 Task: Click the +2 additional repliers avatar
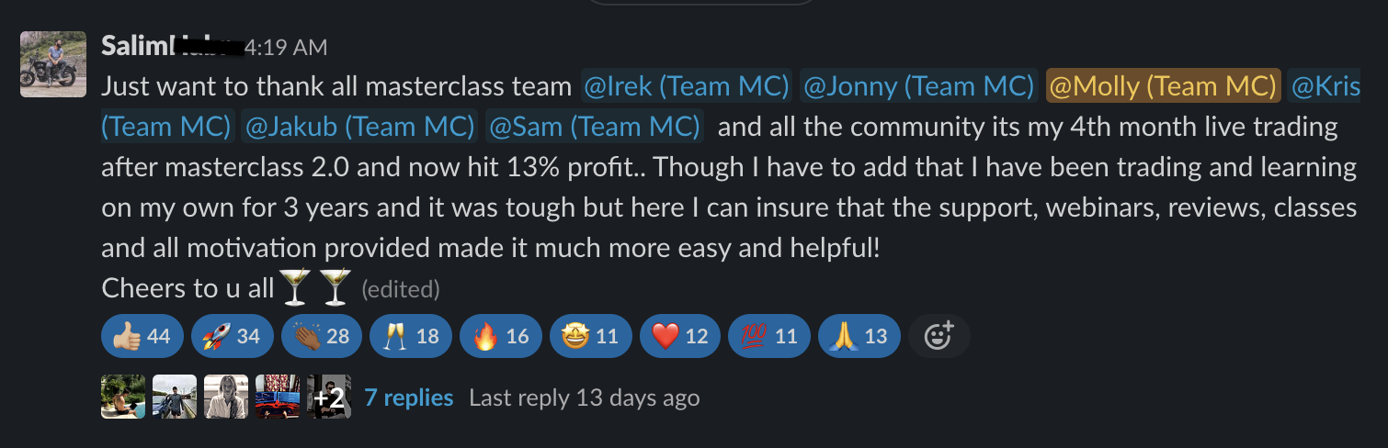click(x=329, y=397)
